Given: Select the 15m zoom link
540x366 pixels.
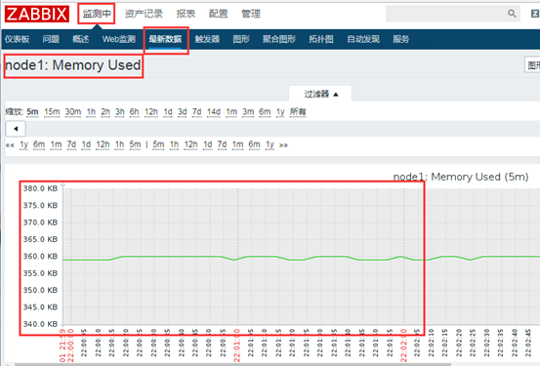Looking at the screenshot, I should [x=52, y=112].
